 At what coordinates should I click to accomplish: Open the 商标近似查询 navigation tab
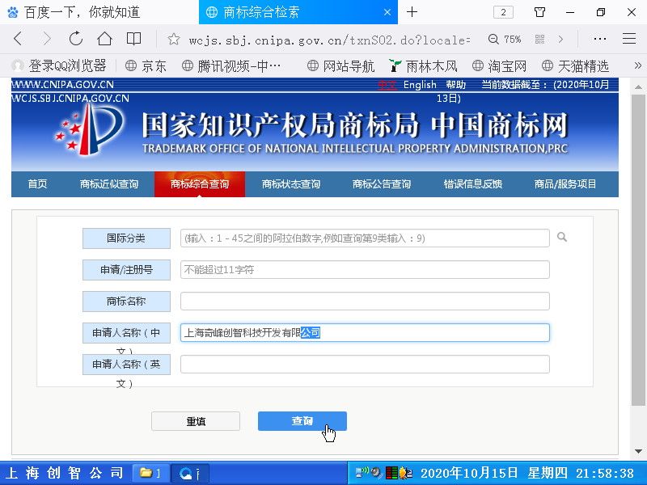point(109,184)
